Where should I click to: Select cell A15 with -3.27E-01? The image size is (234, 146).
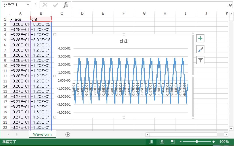(x=20, y=91)
